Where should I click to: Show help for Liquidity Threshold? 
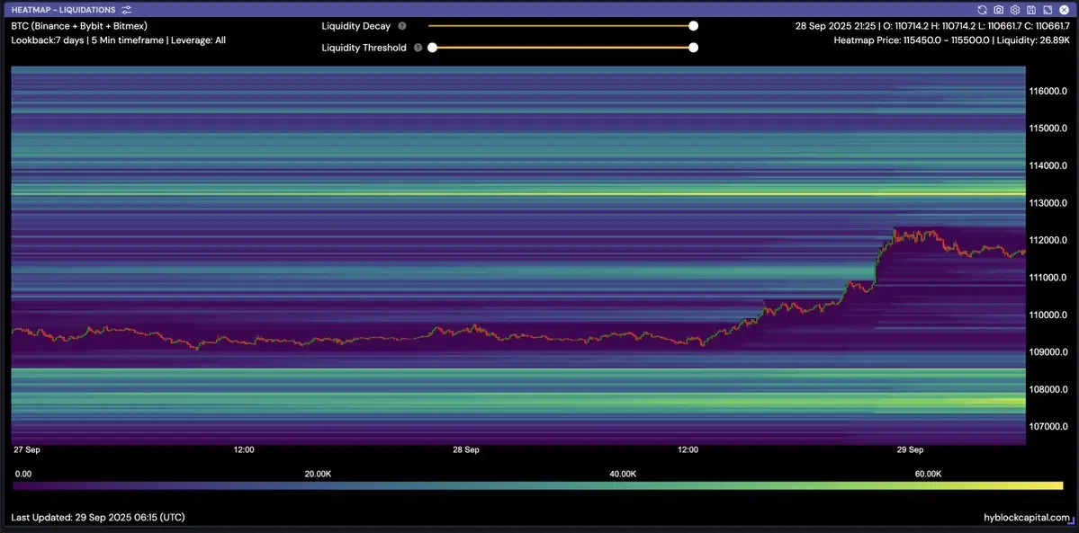point(418,49)
